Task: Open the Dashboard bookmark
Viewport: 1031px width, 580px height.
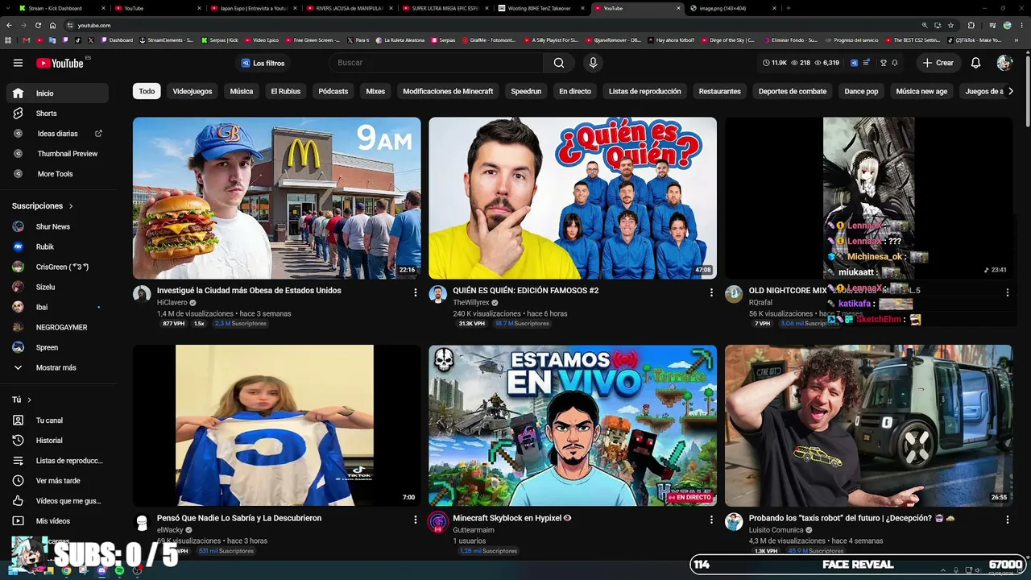Action: point(118,39)
